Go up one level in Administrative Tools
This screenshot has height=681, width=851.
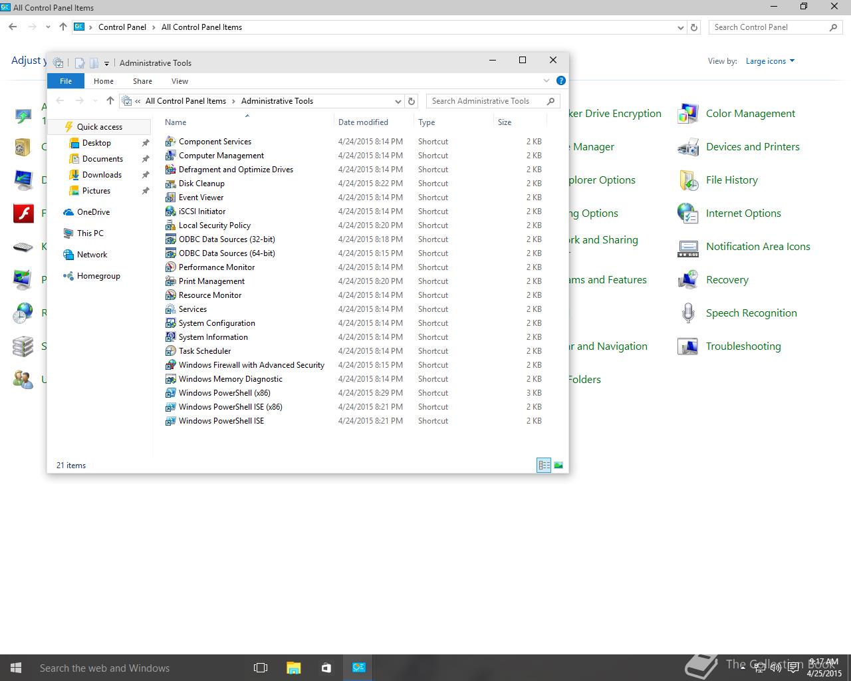[110, 101]
